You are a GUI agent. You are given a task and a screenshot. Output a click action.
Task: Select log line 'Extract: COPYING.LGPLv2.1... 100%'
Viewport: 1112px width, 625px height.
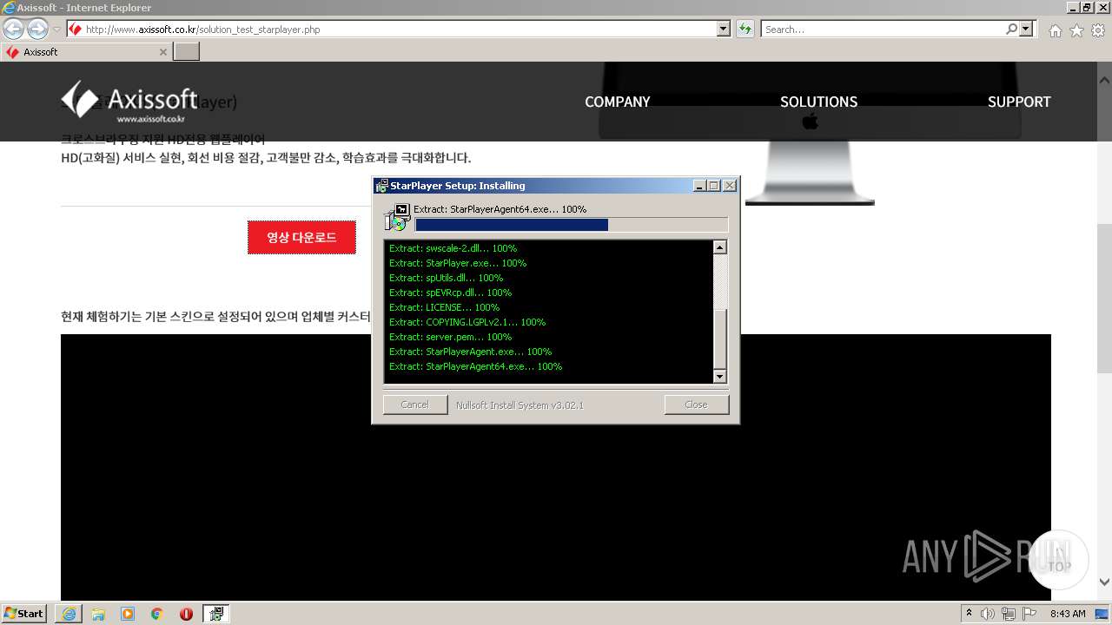[x=467, y=322]
